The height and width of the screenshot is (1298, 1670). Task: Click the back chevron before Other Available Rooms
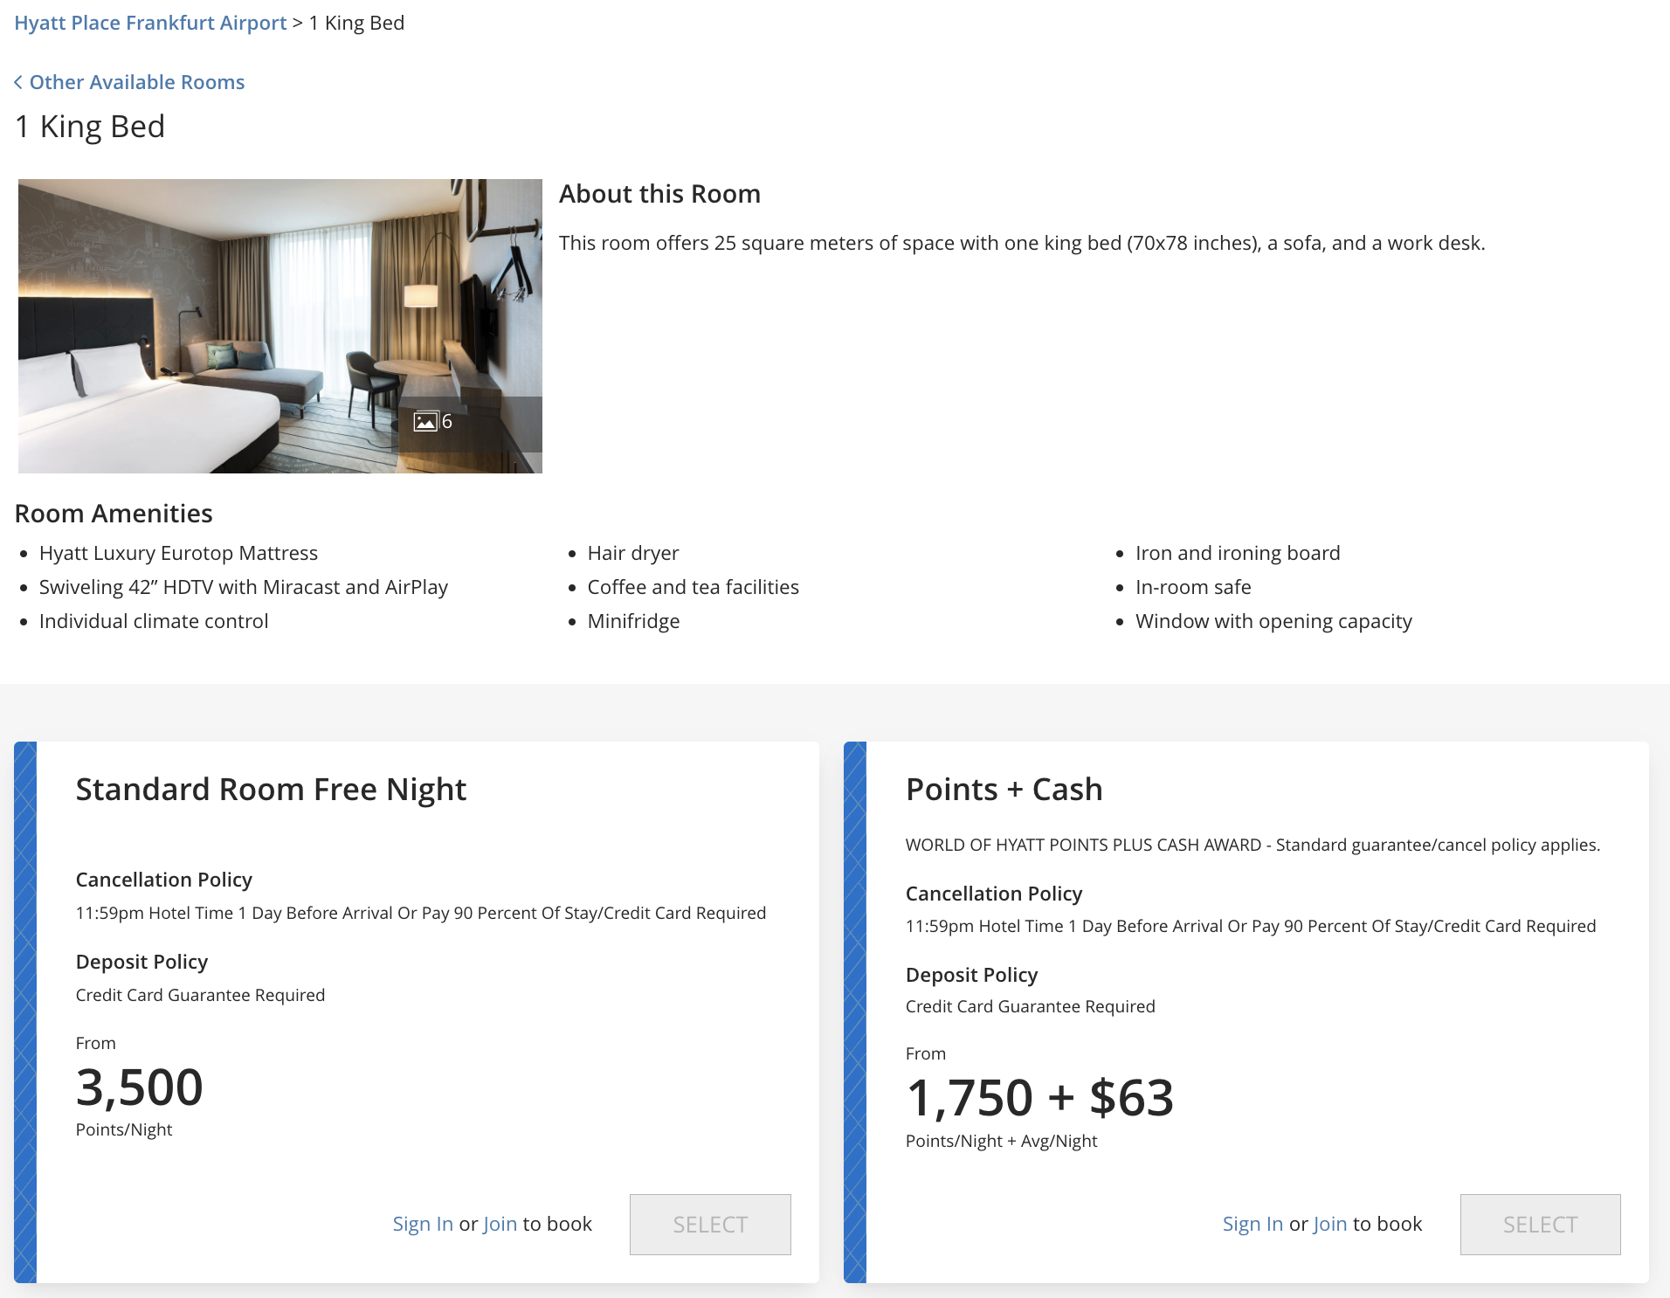pos(19,81)
